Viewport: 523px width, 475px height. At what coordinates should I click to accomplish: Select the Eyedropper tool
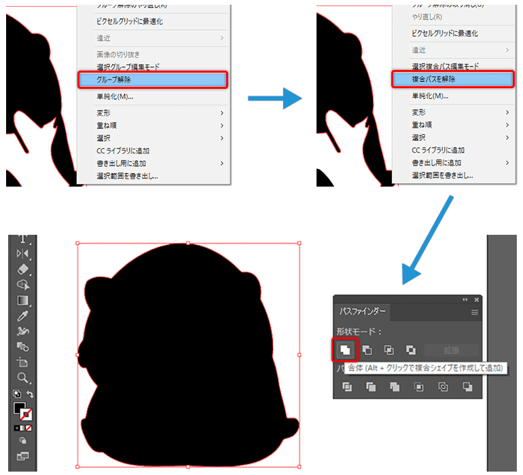tap(22, 316)
